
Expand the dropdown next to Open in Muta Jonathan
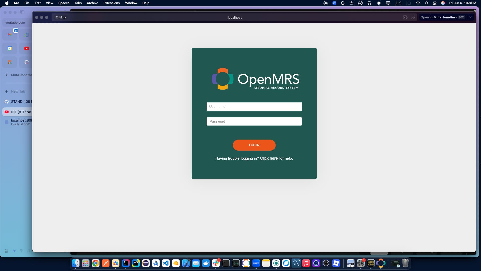471,17
